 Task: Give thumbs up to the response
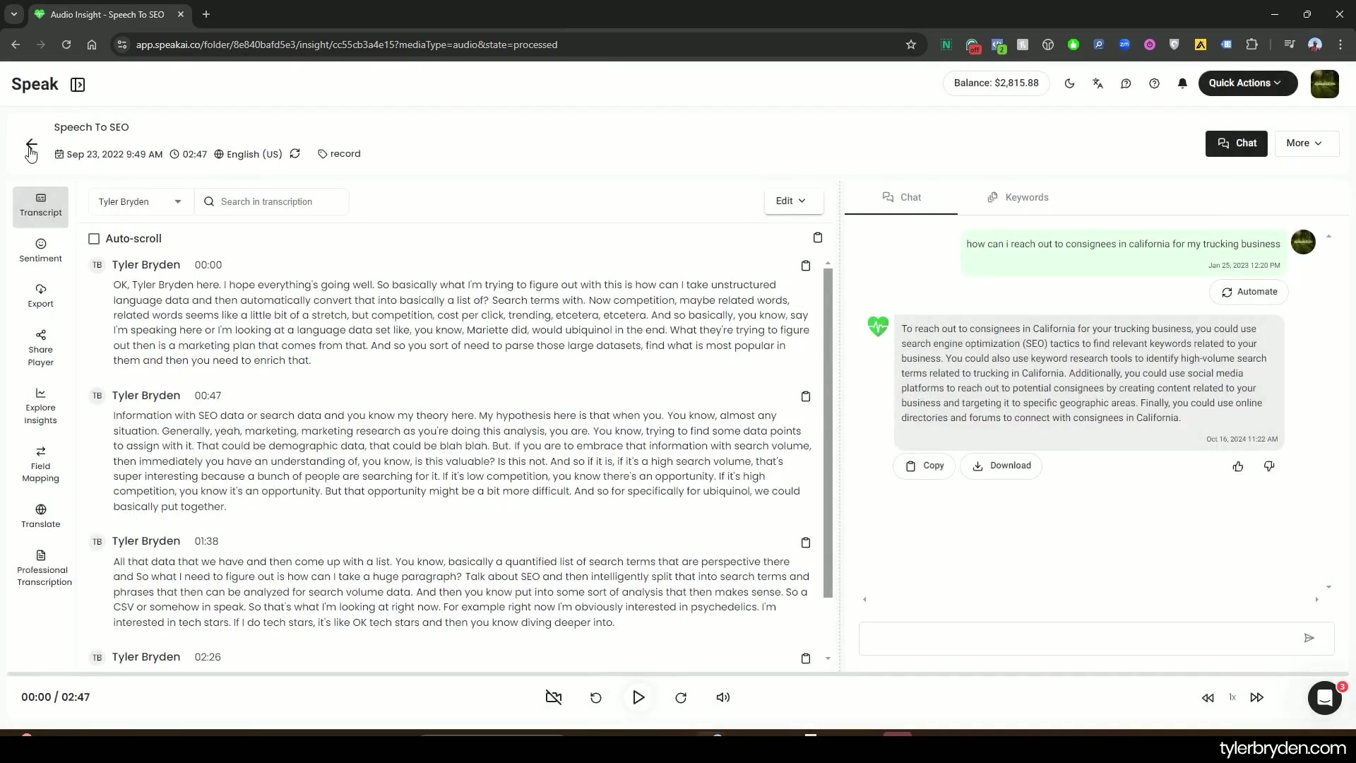point(1238,466)
